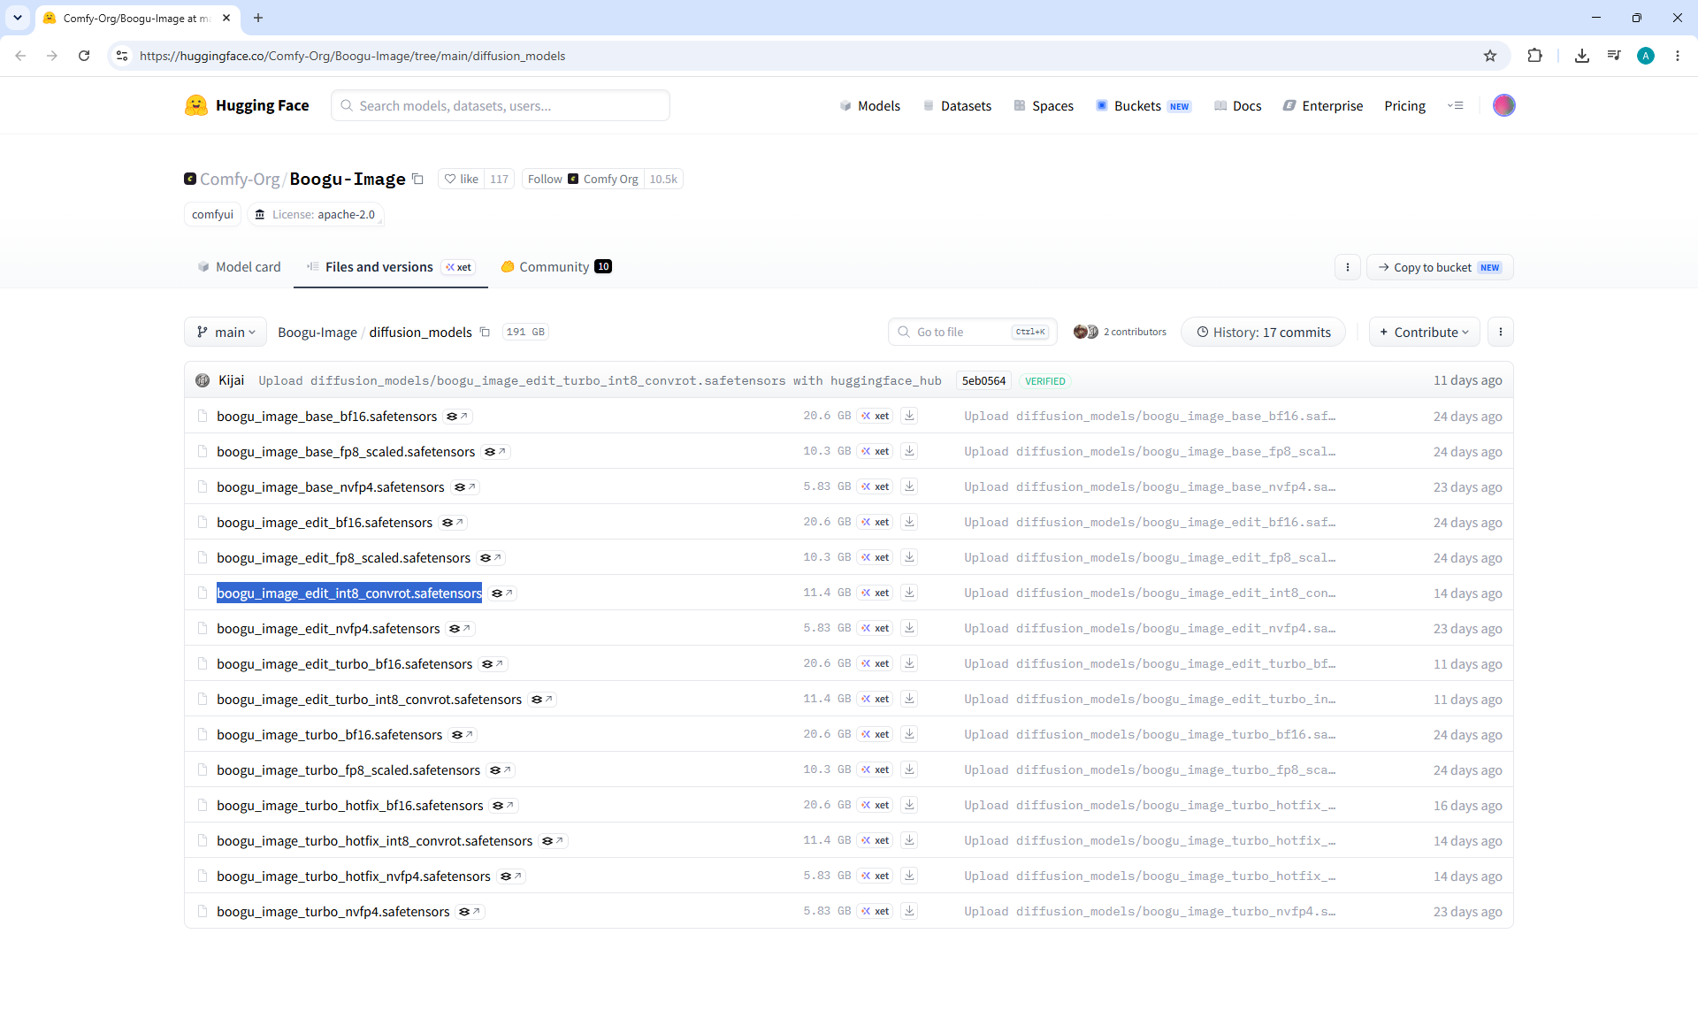Download boogu_image_base_fp8_scaled.safetensors file
The image size is (1698, 1018).
pyautogui.click(x=909, y=451)
